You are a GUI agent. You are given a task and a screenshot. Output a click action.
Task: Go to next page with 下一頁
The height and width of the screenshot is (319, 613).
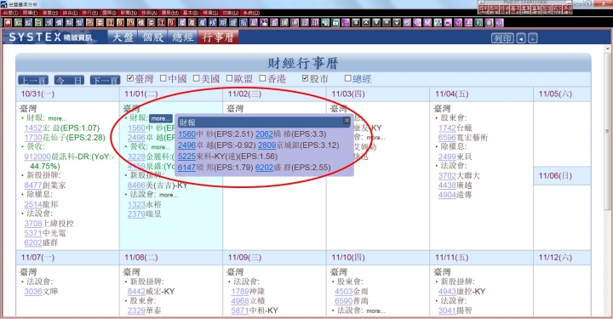pos(106,80)
